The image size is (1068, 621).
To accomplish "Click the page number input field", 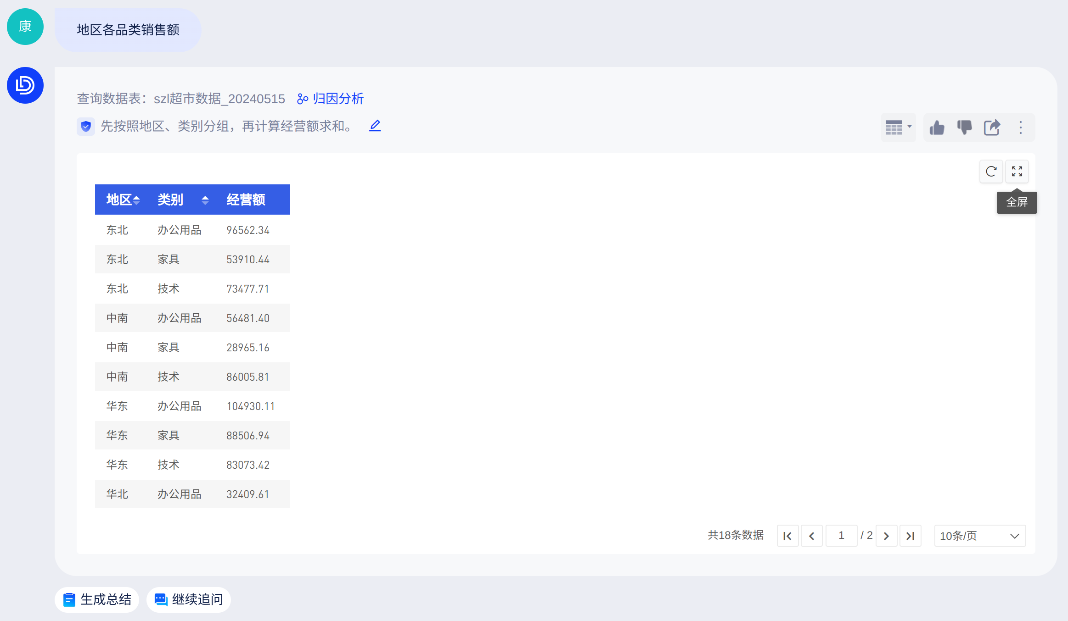I will (x=841, y=536).
